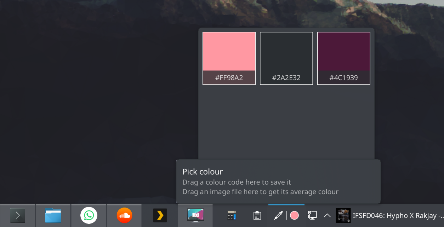Select the dark grey colour swatch square
Viewport: 444px width, 227px height.
coord(286,52)
